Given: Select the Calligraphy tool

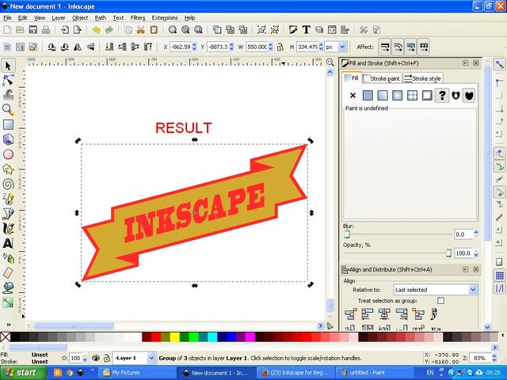Looking at the screenshot, I should pos(8,228).
